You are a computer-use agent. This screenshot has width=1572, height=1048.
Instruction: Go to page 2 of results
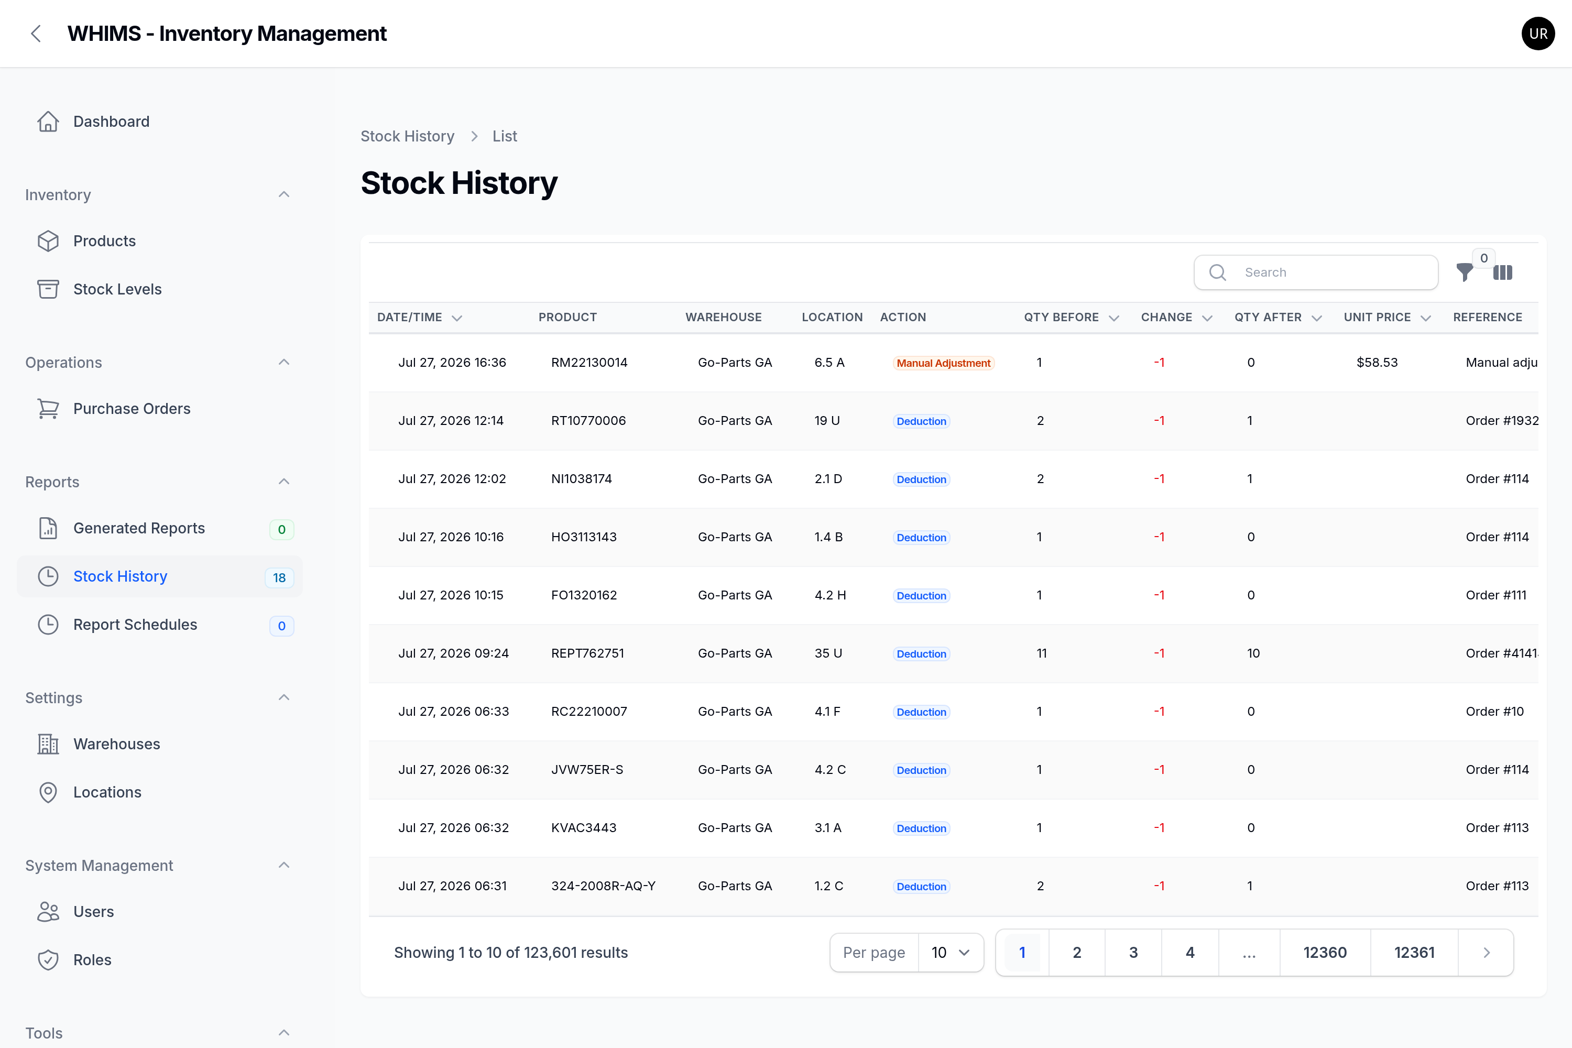coord(1077,953)
